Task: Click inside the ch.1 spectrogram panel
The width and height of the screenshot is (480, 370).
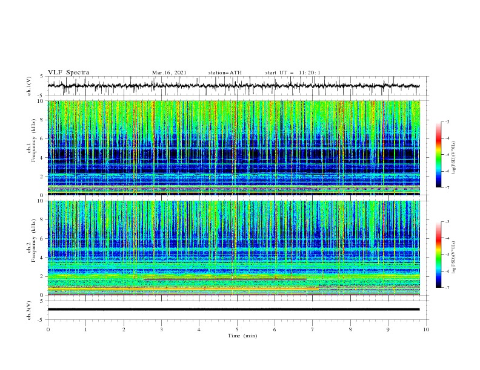Action: (x=233, y=148)
